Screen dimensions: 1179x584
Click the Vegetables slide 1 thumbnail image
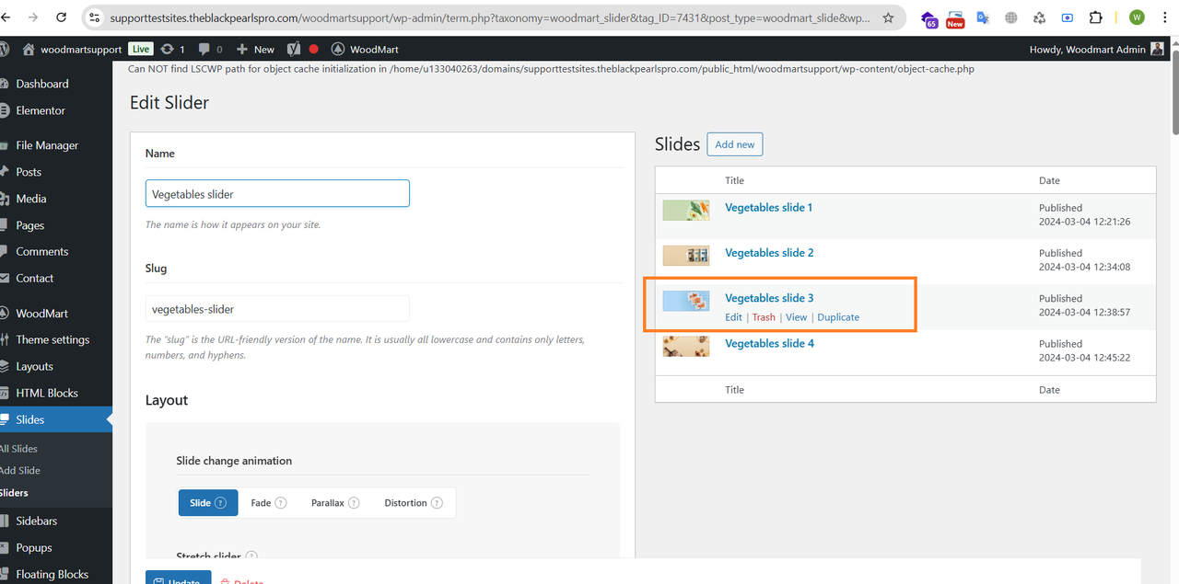point(686,211)
